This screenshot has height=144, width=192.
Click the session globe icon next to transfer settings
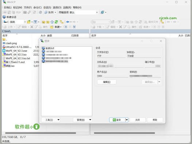102,12
